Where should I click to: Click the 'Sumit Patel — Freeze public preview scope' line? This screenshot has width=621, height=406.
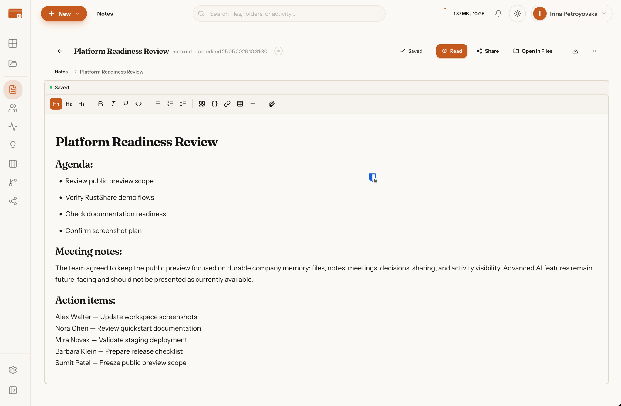(121, 363)
